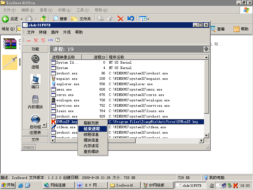Sort by the 进程映像名称 column header

pyautogui.click(x=66, y=57)
